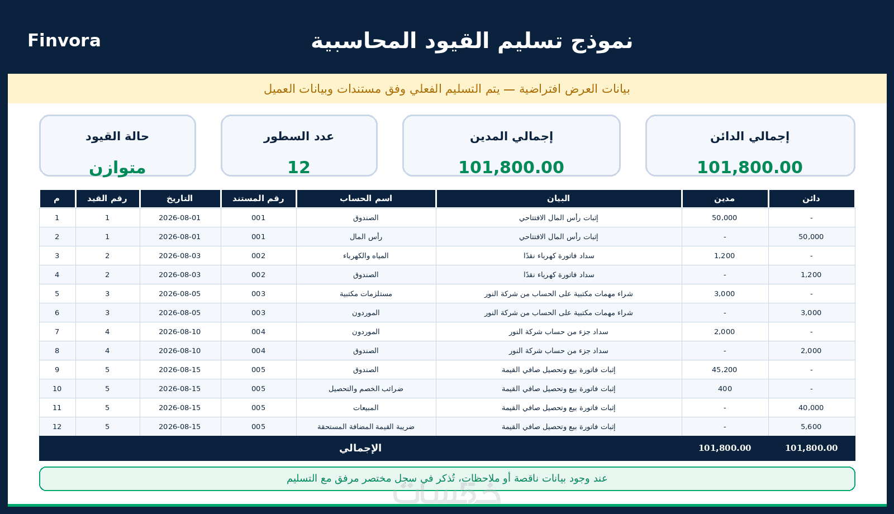This screenshot has width=894, height=514.
Task: Click the اسم الحساب column header
Action: pos(366,199)
